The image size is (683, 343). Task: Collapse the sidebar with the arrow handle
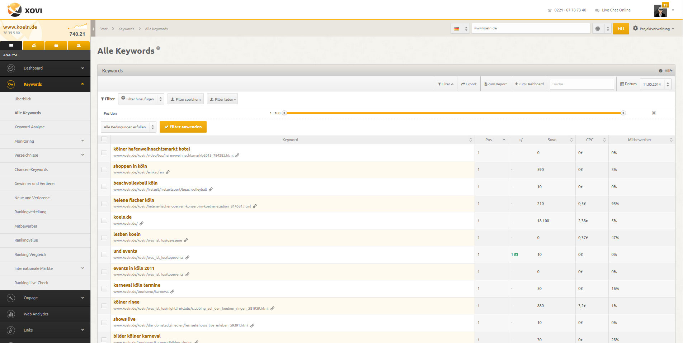pos(93,29)
